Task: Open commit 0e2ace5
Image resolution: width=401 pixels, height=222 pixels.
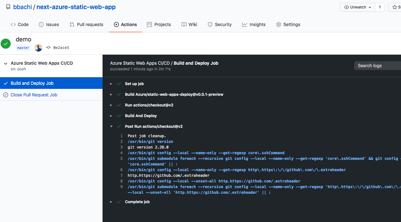Action: point(61,48)
